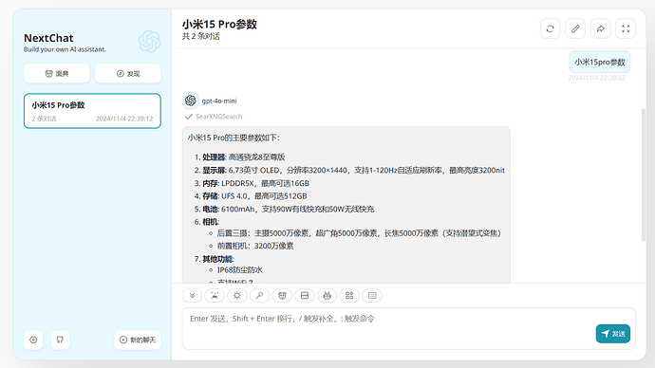The image size is (655, 368).
Task: Click the 发送 (Send) button
Action: (x=613, y=334)
